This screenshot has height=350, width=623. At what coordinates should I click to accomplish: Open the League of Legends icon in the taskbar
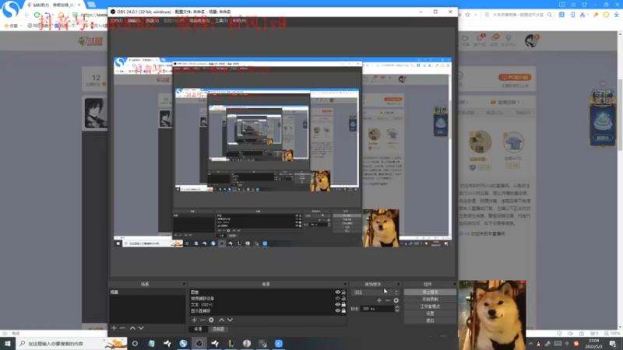click(x=231, y=343)
